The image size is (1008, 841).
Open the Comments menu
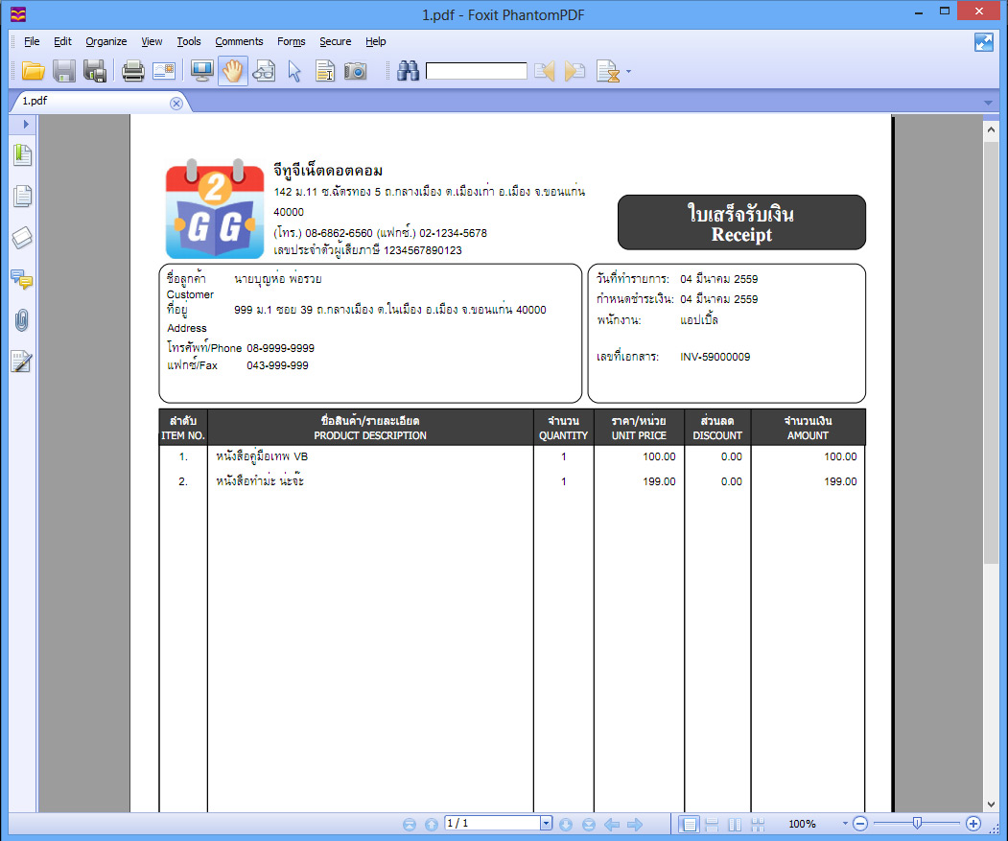click(239, 41)
